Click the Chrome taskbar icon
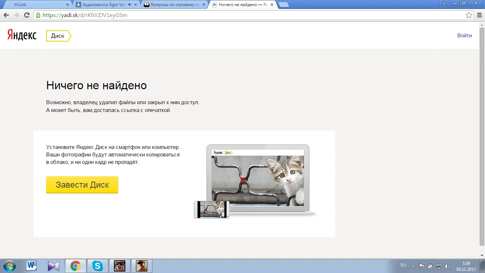This screenshot has height=273, width=485. click(x=75, y=266)
